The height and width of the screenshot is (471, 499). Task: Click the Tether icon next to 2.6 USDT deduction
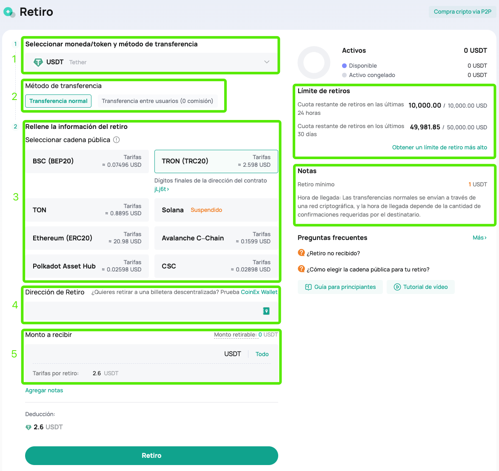point(29,427)
